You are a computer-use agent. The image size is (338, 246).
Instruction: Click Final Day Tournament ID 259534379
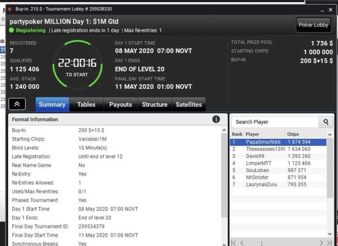coord(91,226)
